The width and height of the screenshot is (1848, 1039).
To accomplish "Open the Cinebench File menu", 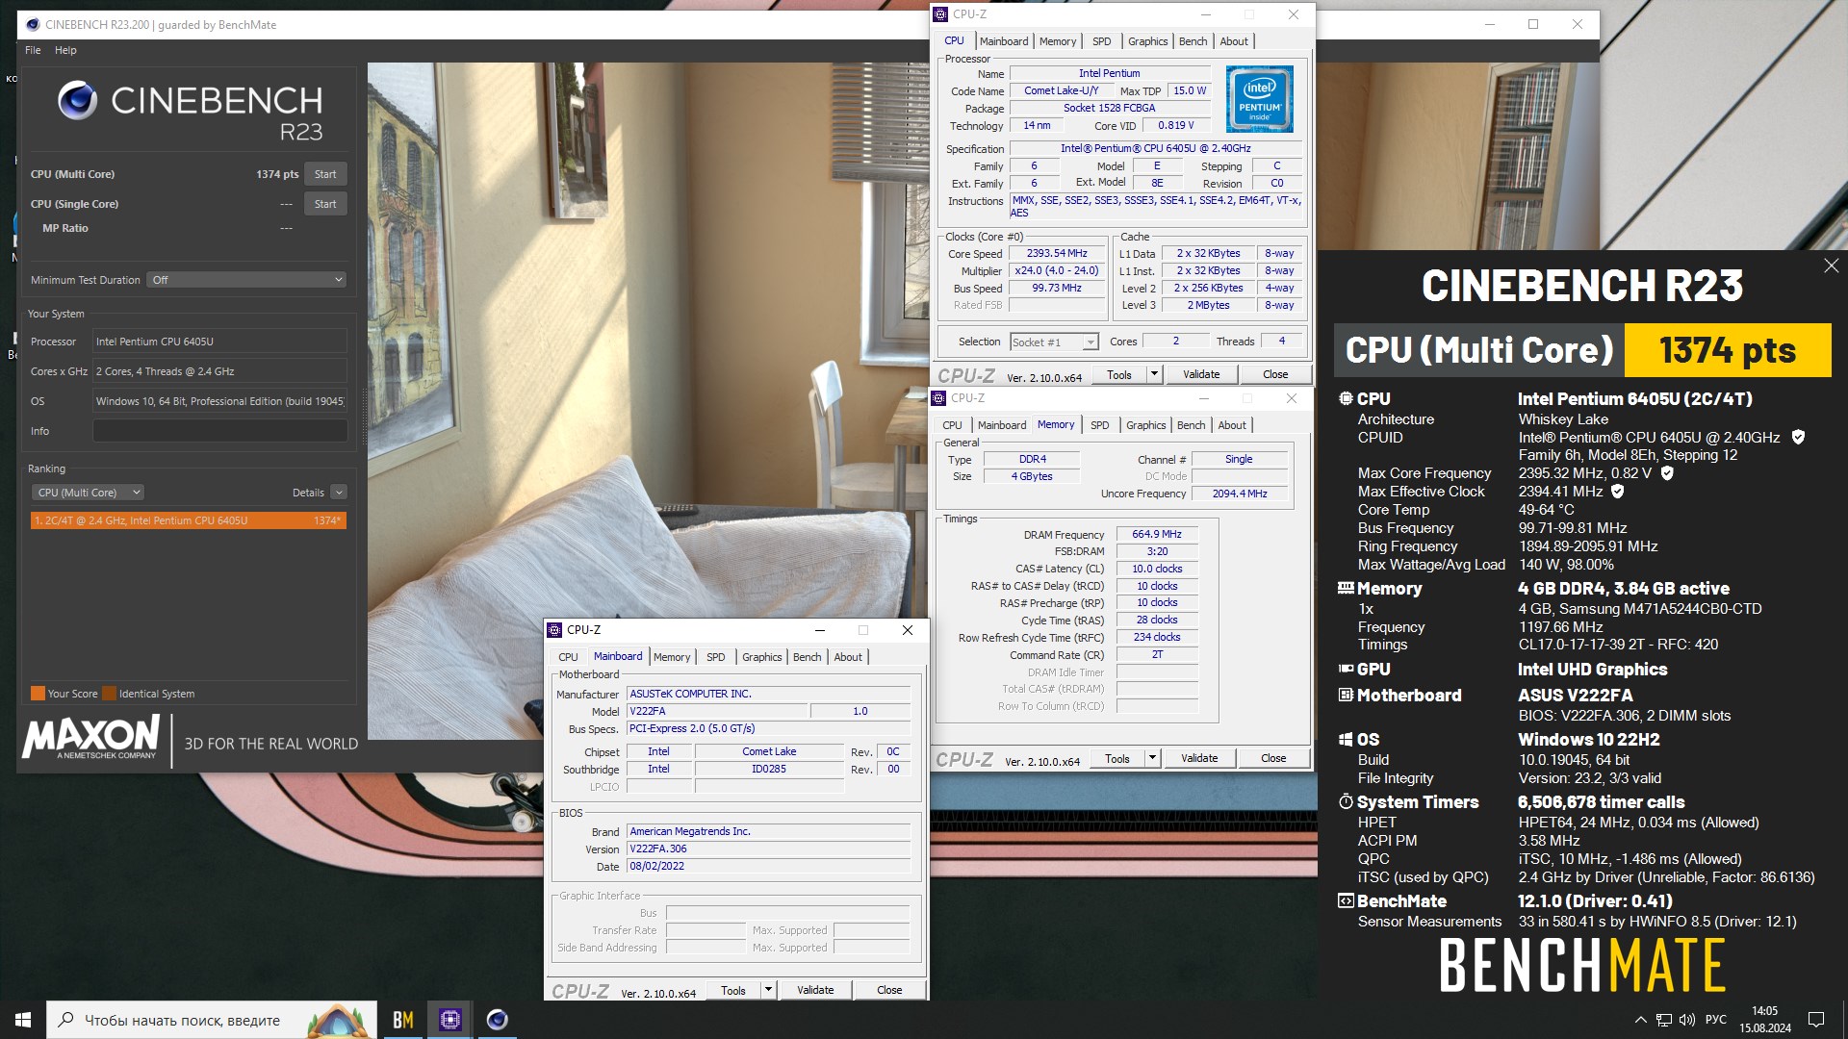I will click(33, 50).
